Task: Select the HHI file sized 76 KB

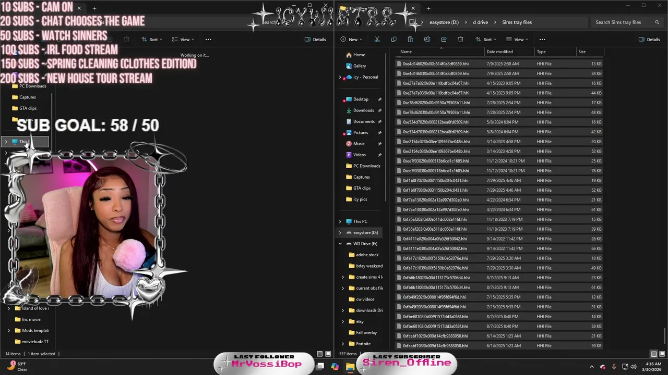Action: [x=499, y=171]
